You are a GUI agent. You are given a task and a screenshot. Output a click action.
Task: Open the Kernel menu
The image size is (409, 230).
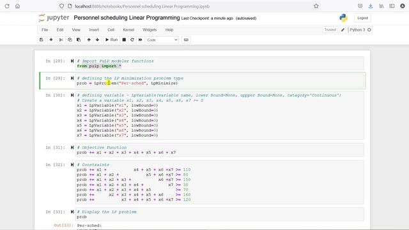point(128,30)
